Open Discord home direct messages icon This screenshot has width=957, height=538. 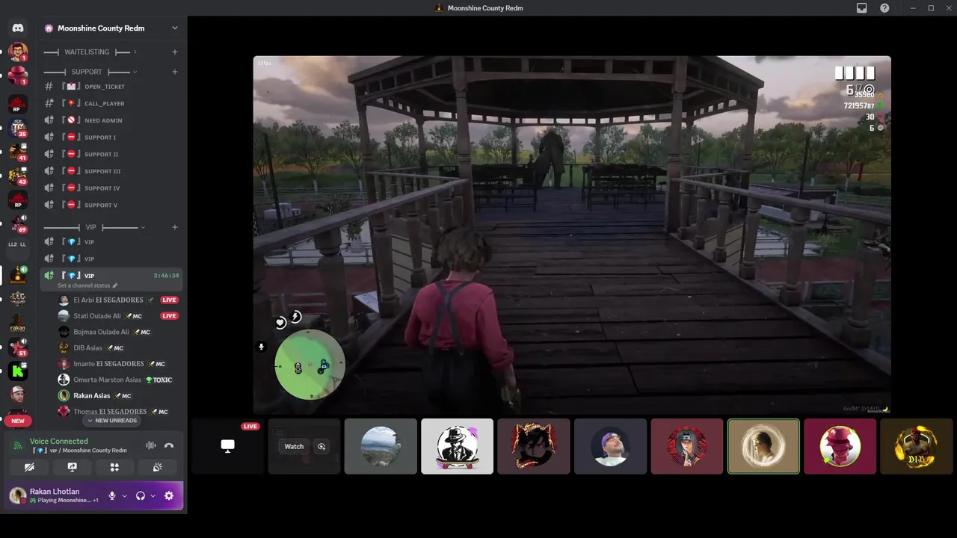(18, 28)
